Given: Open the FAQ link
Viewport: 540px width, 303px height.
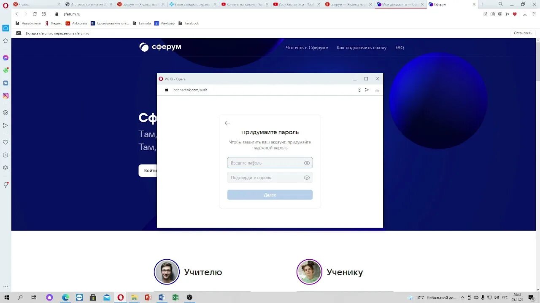Looking at the screenshot, I should point(400,48).
